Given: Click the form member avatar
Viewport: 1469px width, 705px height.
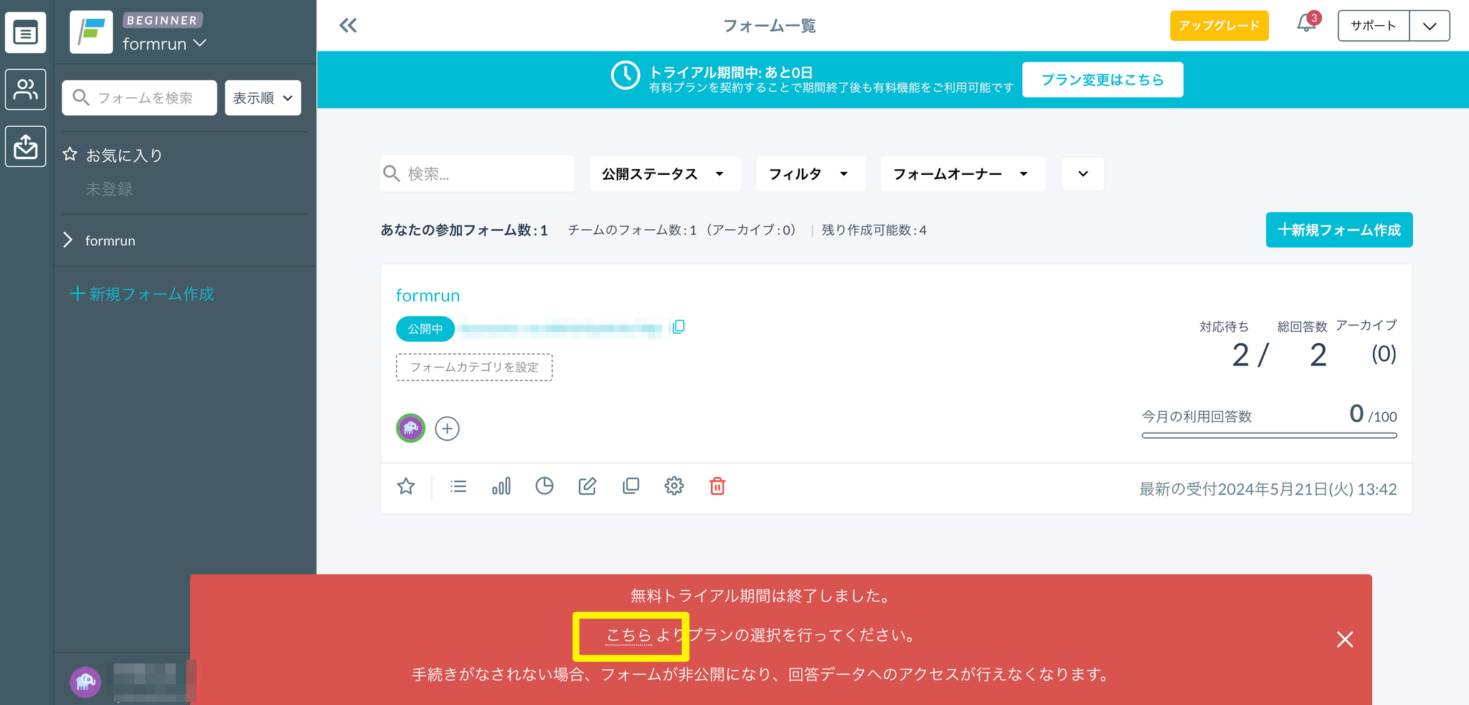Looking at the screenshot, I should click(x=410, y=428).
